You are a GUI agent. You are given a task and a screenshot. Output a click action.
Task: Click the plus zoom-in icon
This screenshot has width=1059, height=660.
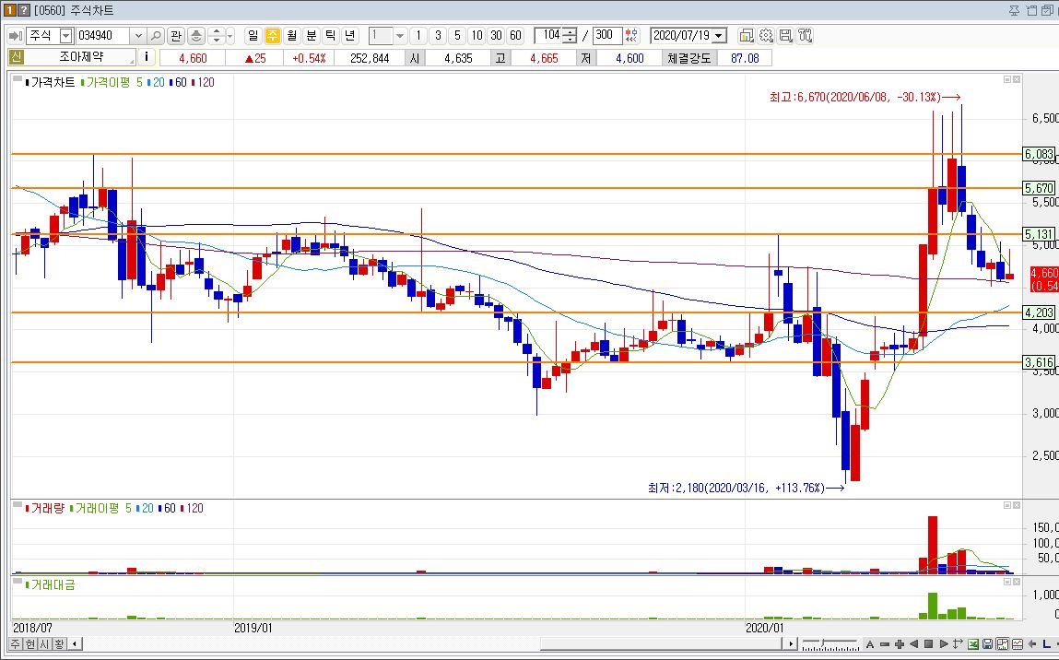pos(900,643)
